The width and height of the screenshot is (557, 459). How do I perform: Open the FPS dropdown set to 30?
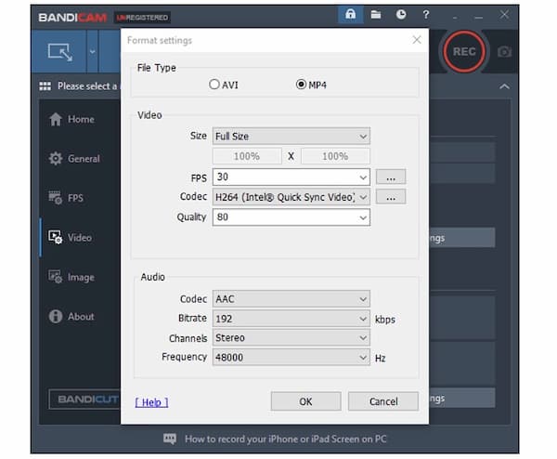pyautogui.click(x=291, y=177)
